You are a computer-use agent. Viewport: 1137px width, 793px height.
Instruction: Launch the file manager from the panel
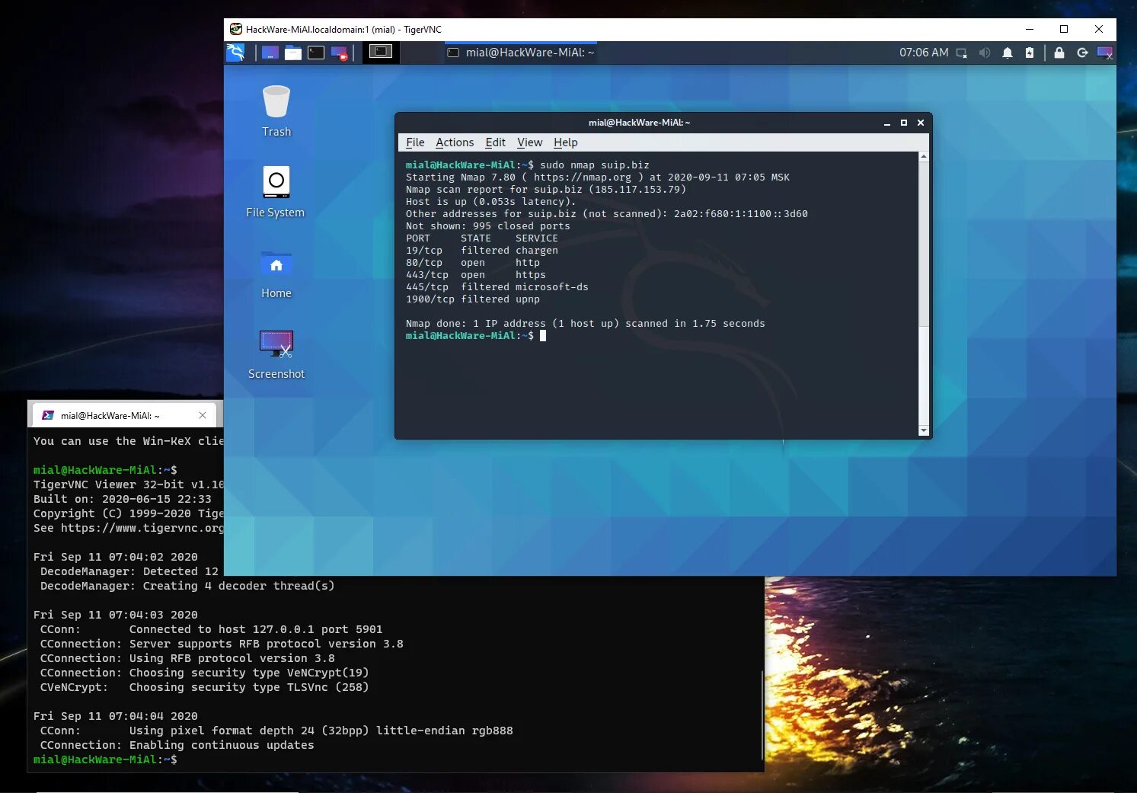(x=292, y=52)
